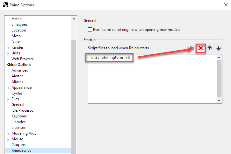Open Idle Processor options
231x154 pixels.
(x=23, y=110)
